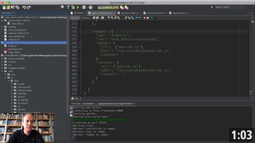Run the project with the green arrow
This screenshot has height=143, width=255.
78,7
